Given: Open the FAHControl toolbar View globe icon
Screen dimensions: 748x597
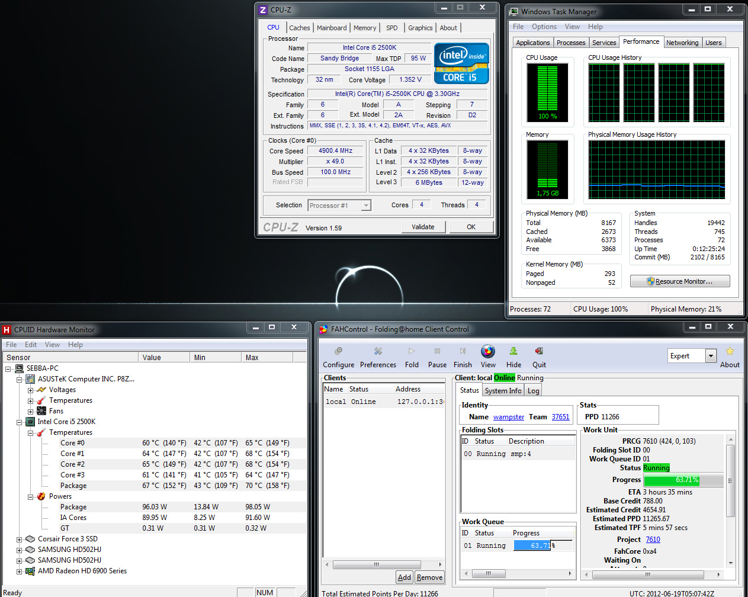Looking at the screenshot, I should [x=488, y=351].
